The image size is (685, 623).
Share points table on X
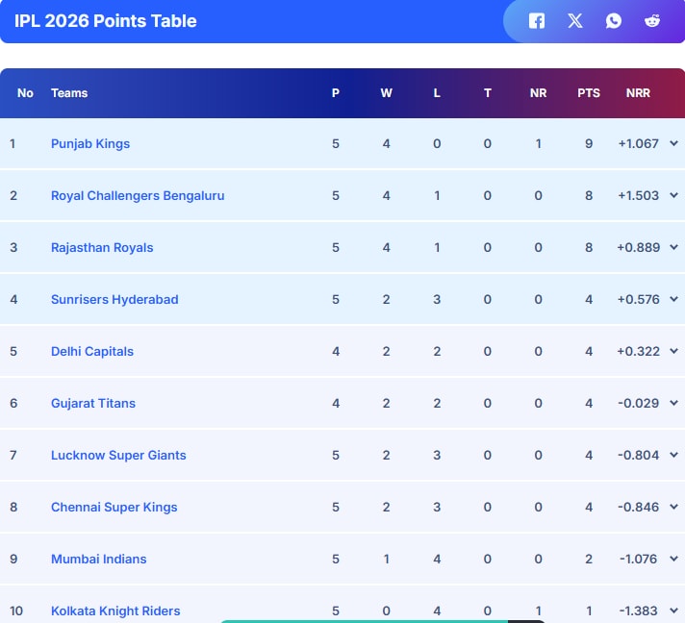click(x=575, y=21)
